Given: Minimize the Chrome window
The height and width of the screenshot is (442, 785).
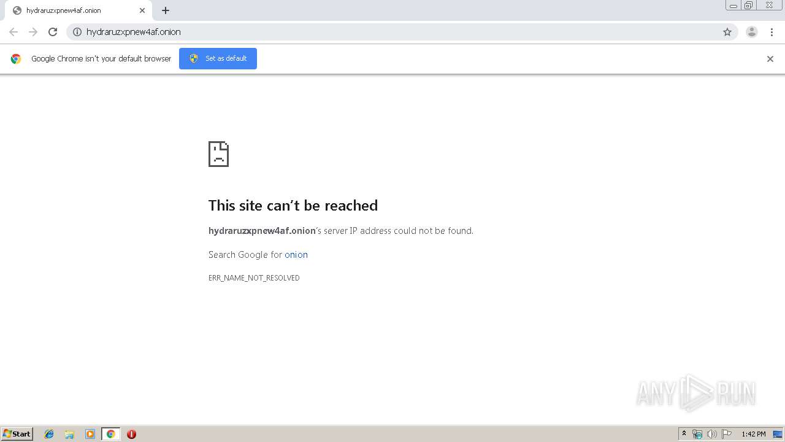Looking at the screenshot, I should [733, 5].
